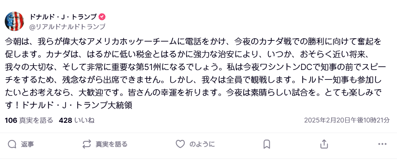
Task: Like the post with the heart icon
Action: pyautogui.click(x=180, y=144)
